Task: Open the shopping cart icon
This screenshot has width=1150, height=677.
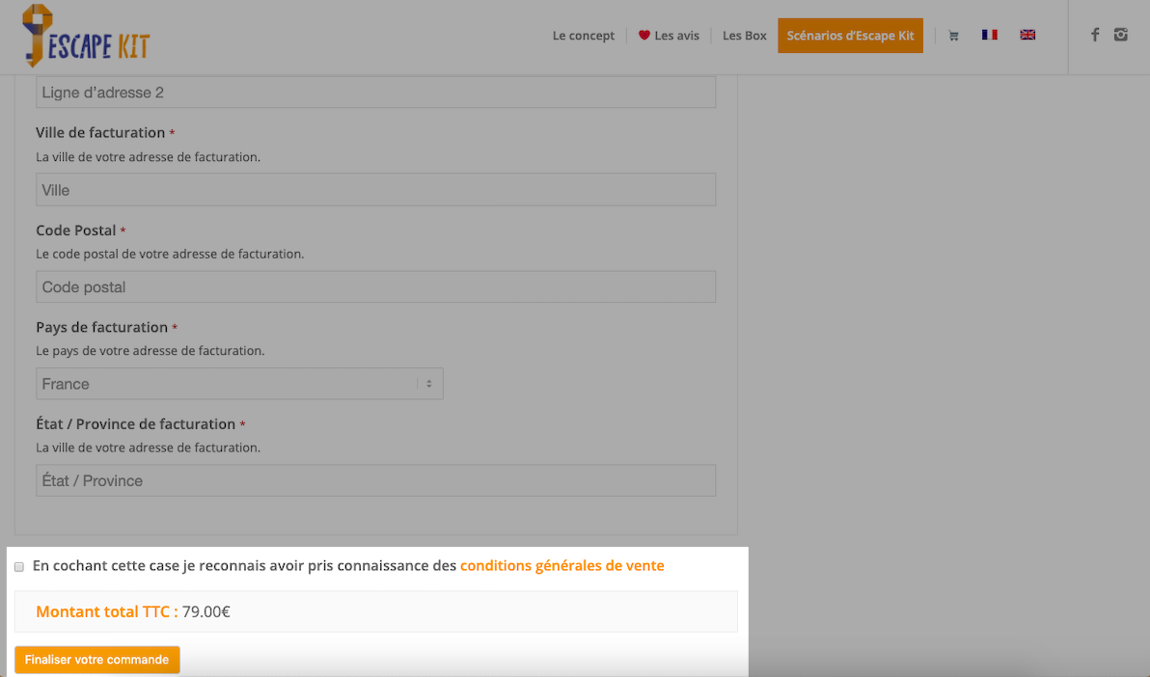Action: pos(953,36)
